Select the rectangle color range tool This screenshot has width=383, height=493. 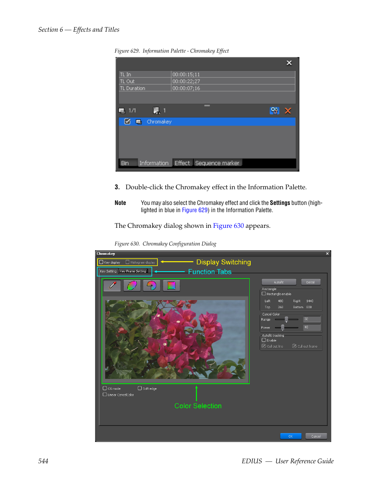pyautogui.click(x=171, y=286)
